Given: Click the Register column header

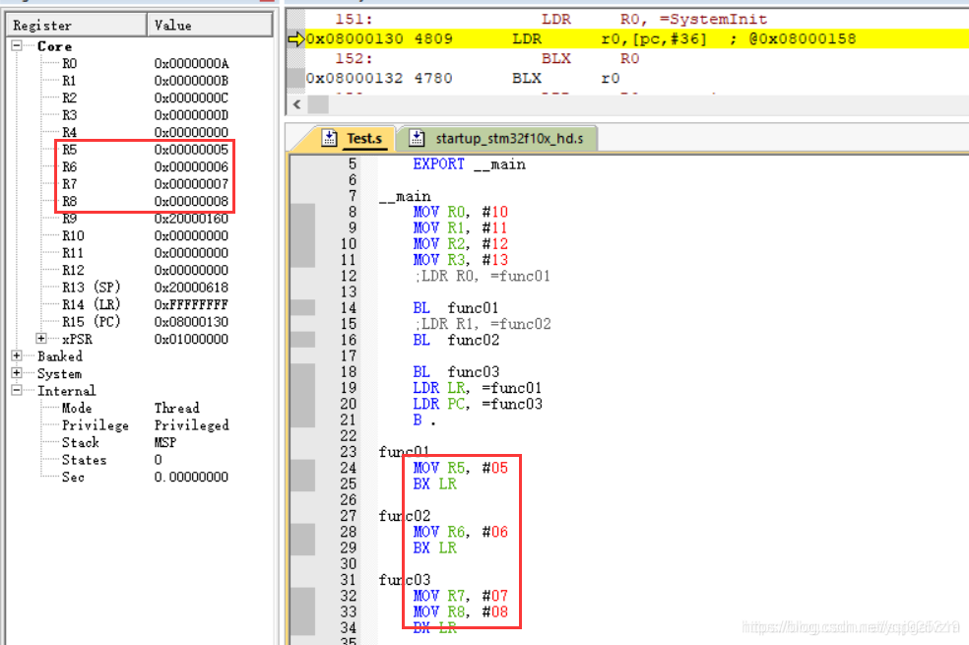Looking at the screenshot, I should [x=77, y=25].
